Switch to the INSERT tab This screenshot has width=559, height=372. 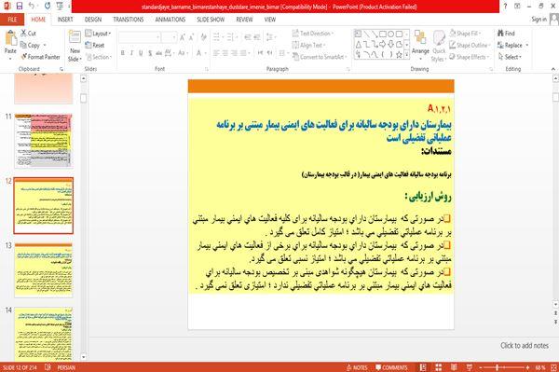[x=65, y=20]
